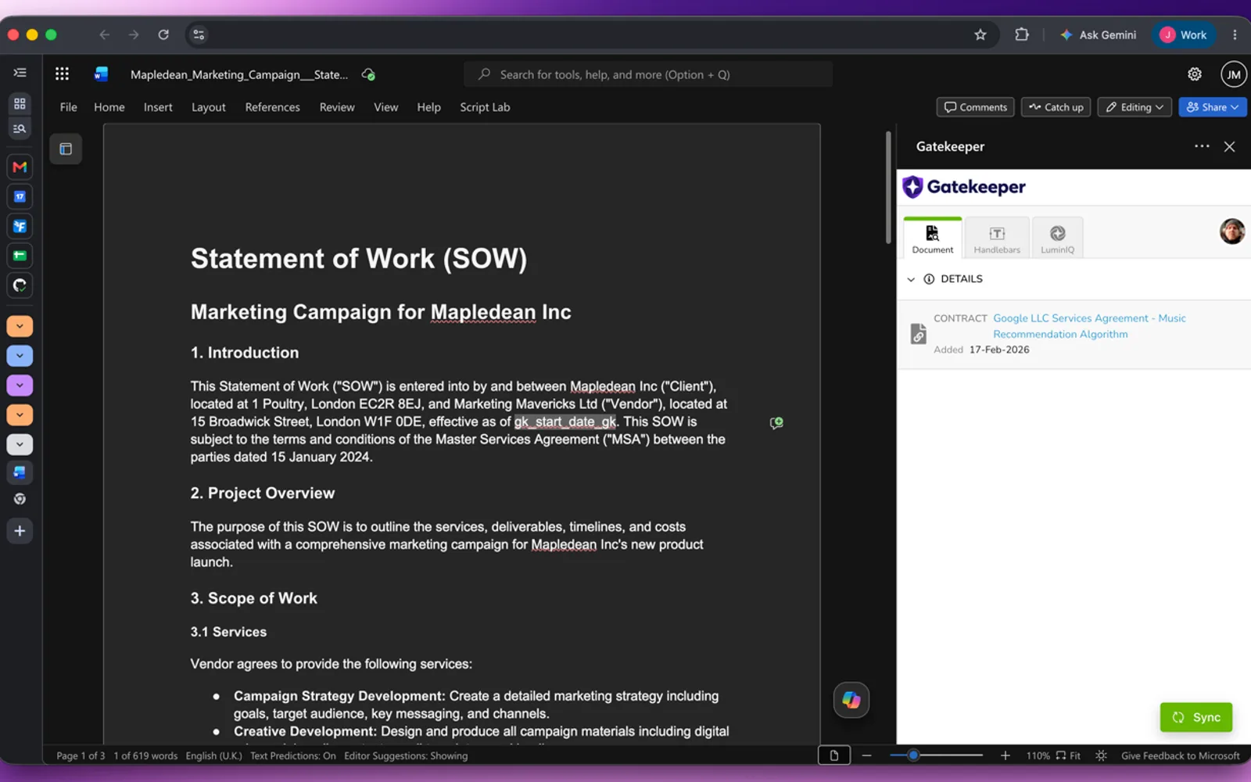The height and width of the screenshot is (782, 1251).
Task: Toggle the page view button in status bar
Action: tap(833, 755)
